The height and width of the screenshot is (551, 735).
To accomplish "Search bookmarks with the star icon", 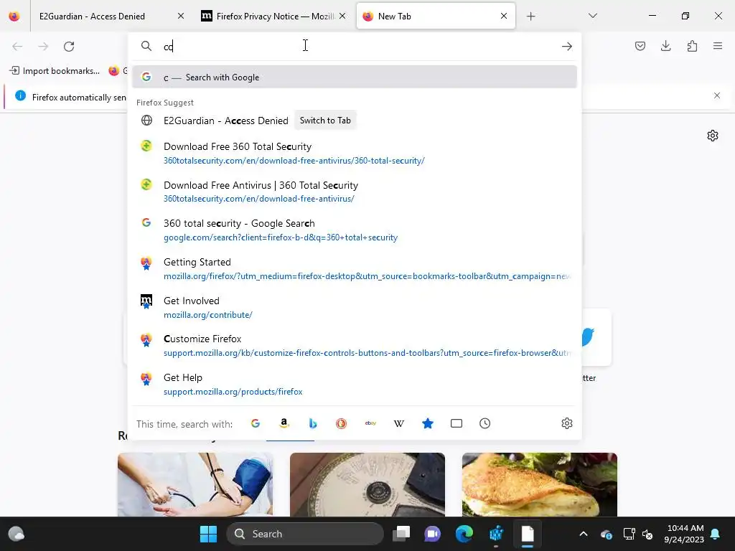I will point(428,423).
